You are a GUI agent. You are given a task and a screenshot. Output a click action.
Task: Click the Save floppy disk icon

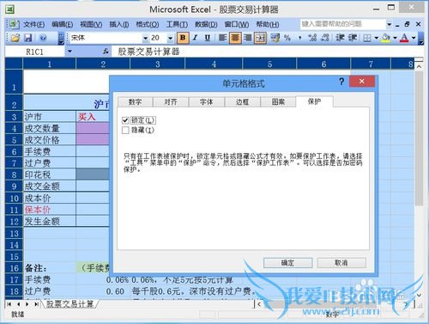[27, 38]
